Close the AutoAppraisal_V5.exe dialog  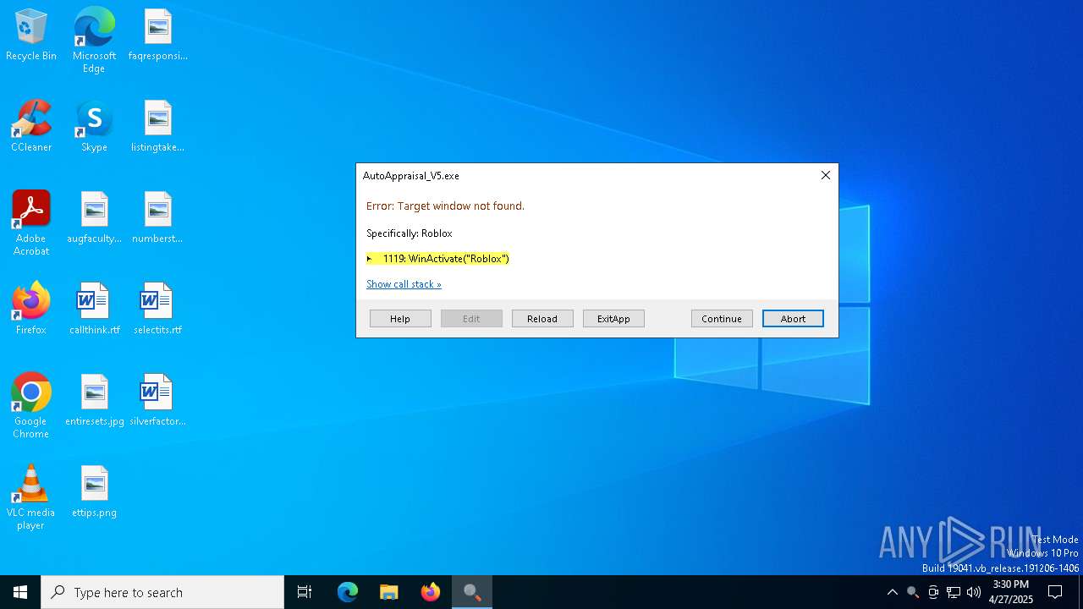point(826,175)
